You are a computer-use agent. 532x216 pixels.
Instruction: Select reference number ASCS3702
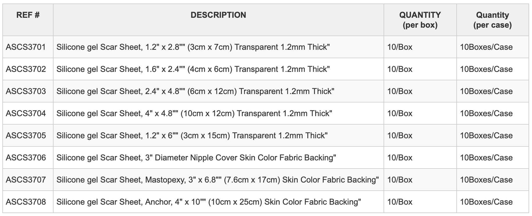26,69
